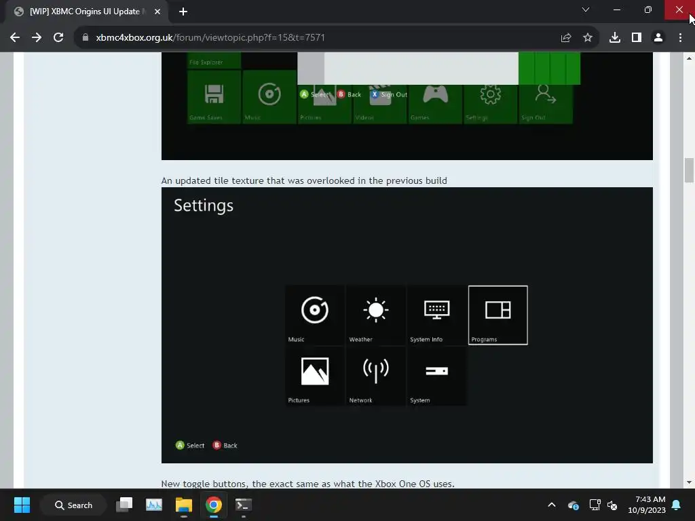Open Task View on the taskbar
Image resolution: width=695 pixels, height=521 pixels.
point(125,505)
